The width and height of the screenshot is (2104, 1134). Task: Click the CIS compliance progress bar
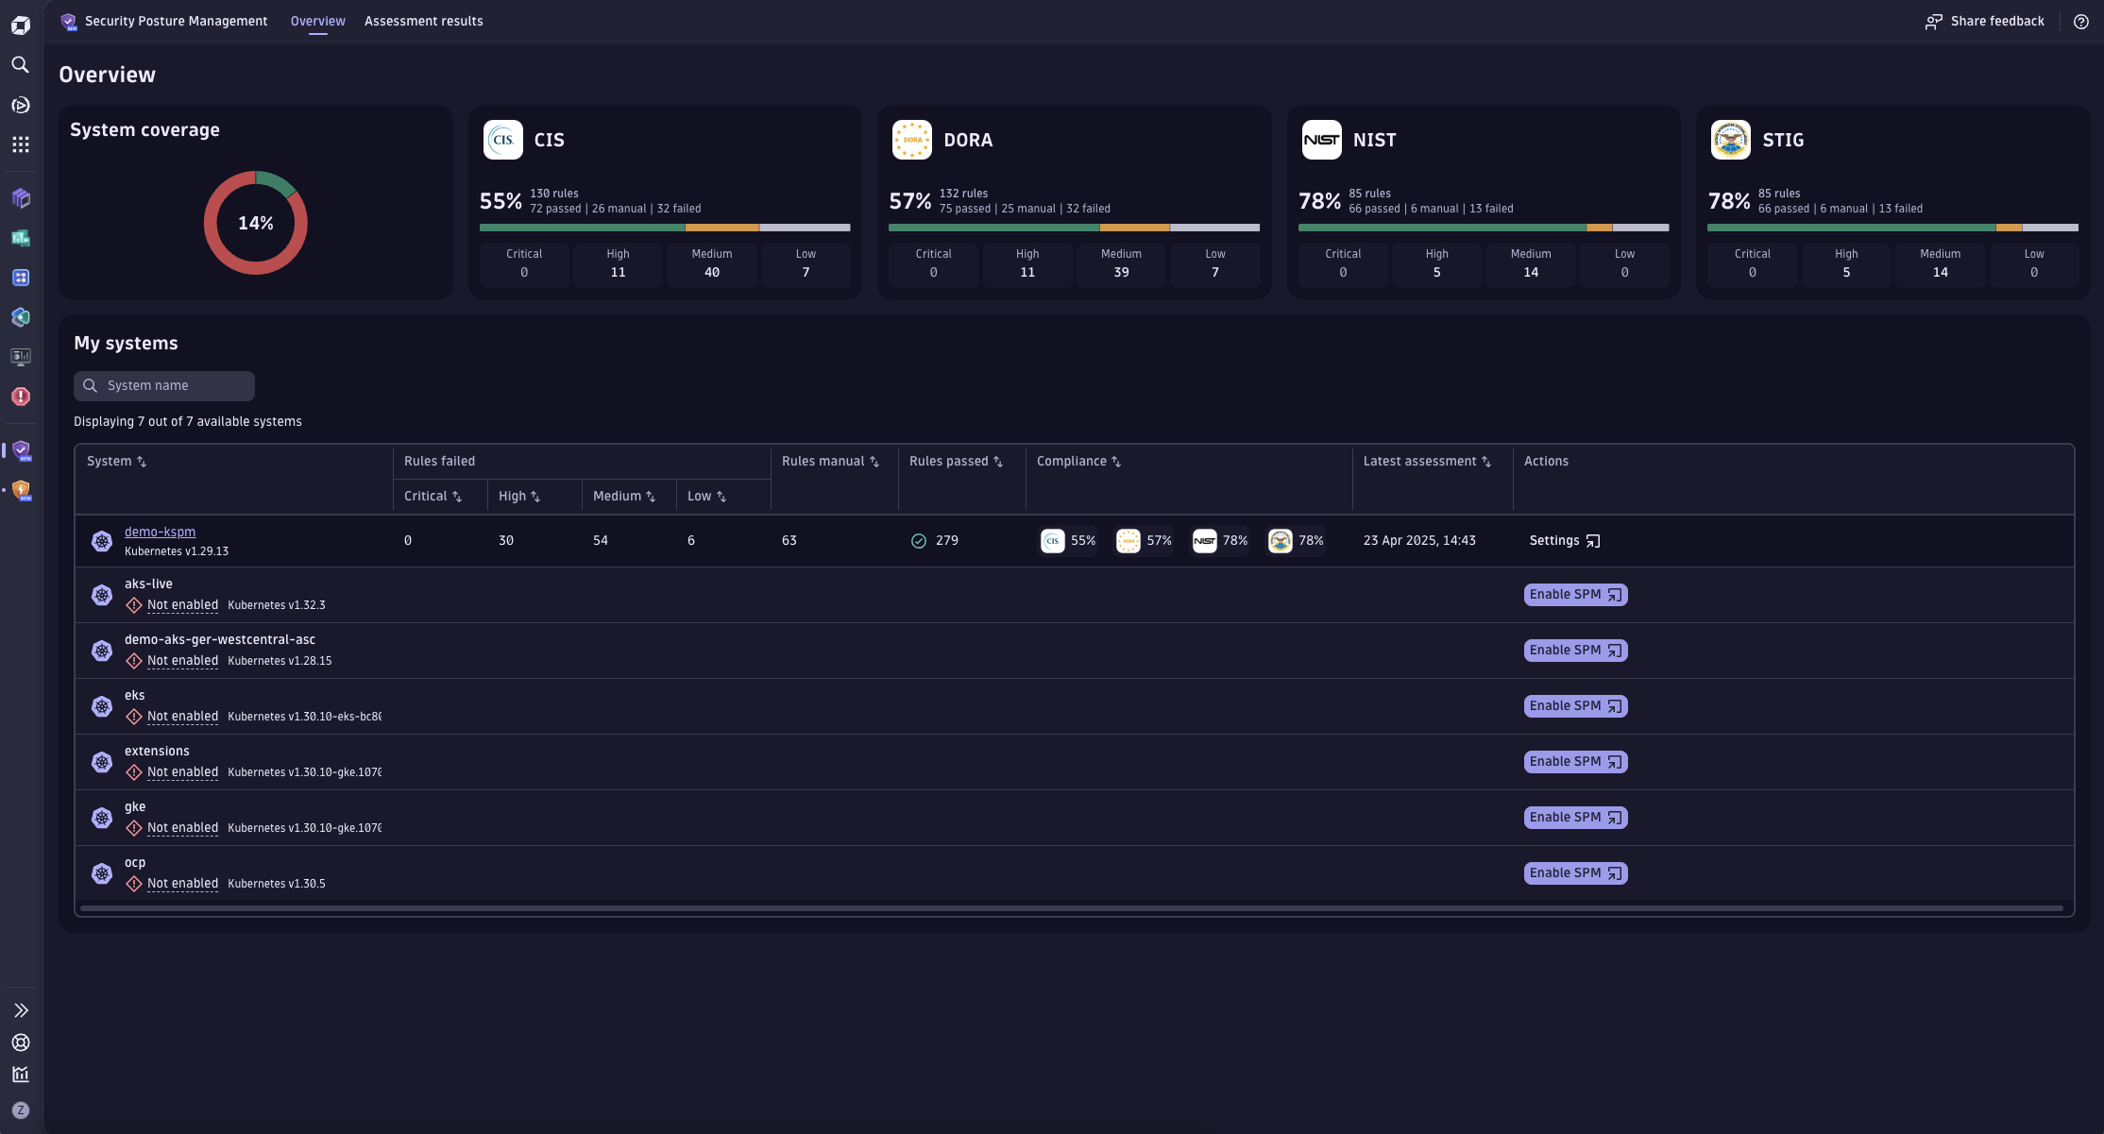pyautogui.click(x=665, y=228)
